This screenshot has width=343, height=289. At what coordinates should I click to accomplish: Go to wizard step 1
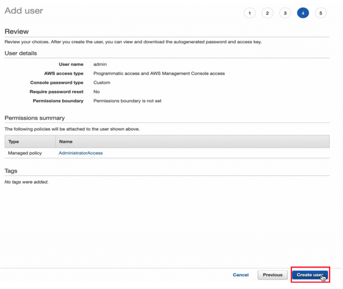tap(249, 13)
